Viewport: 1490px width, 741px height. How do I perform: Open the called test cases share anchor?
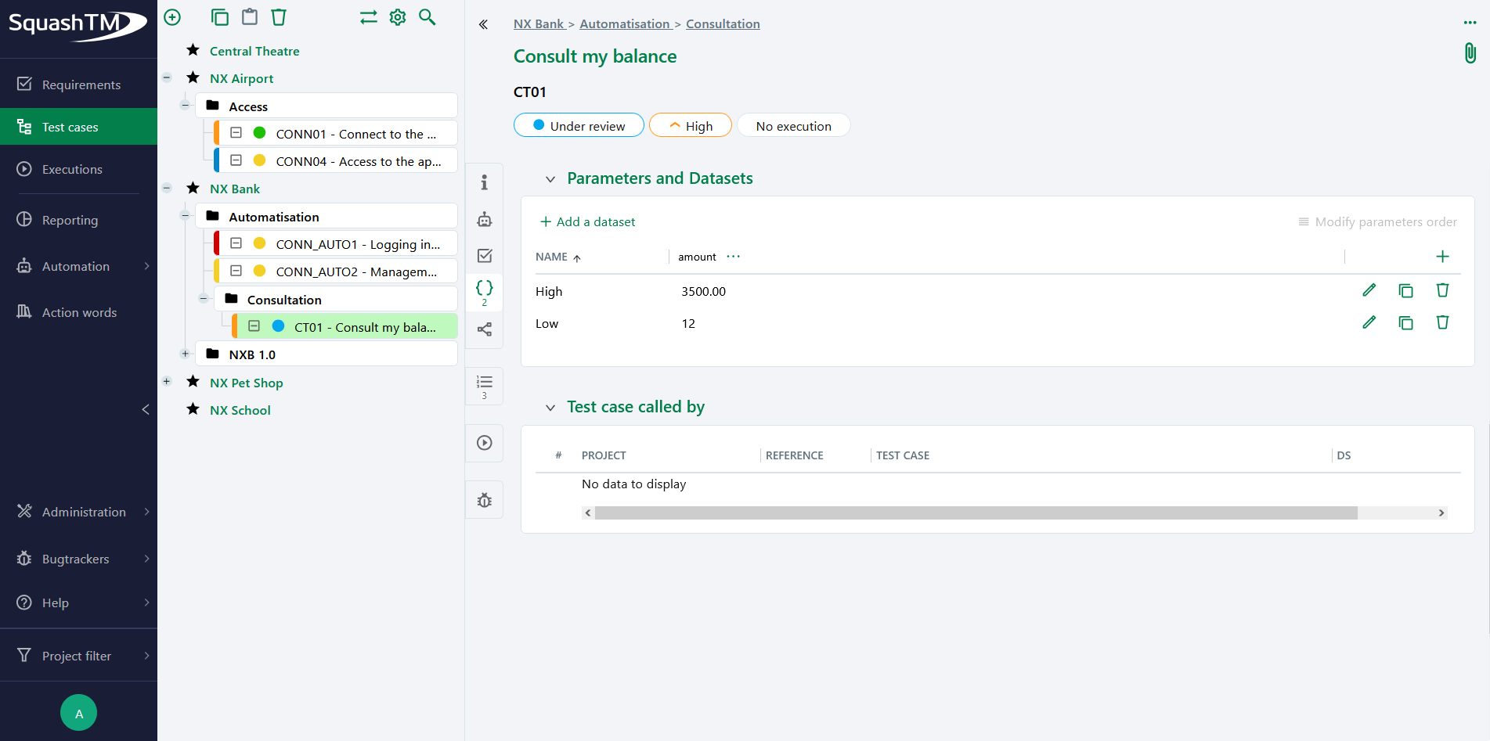[x=485, y=329]
